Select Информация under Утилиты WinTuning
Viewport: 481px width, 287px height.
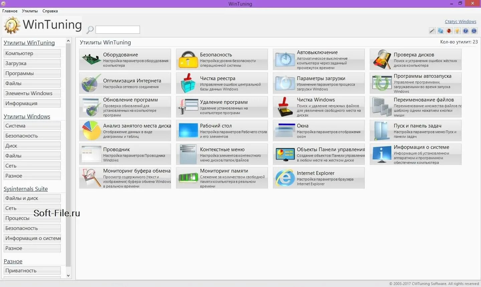[32, 103]
